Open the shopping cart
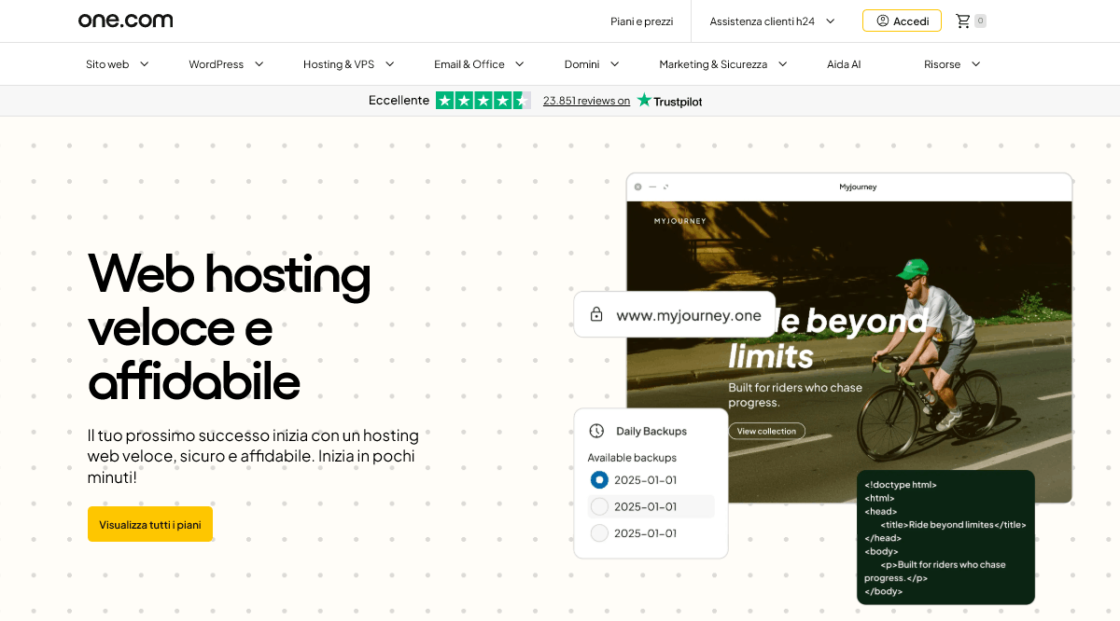The height and width of the screenshot is (621, 1120). click(962, 20)
